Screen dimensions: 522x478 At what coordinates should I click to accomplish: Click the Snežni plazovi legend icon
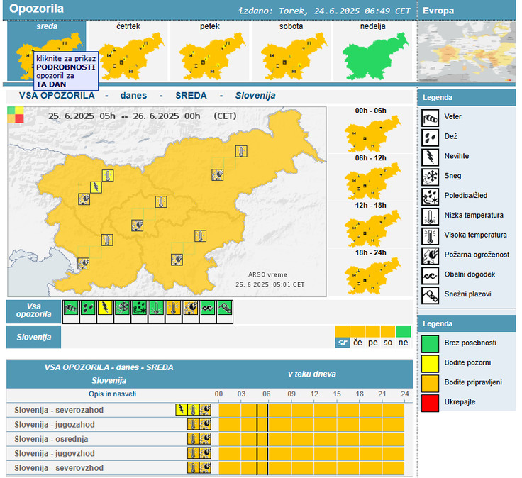(430, 295)
